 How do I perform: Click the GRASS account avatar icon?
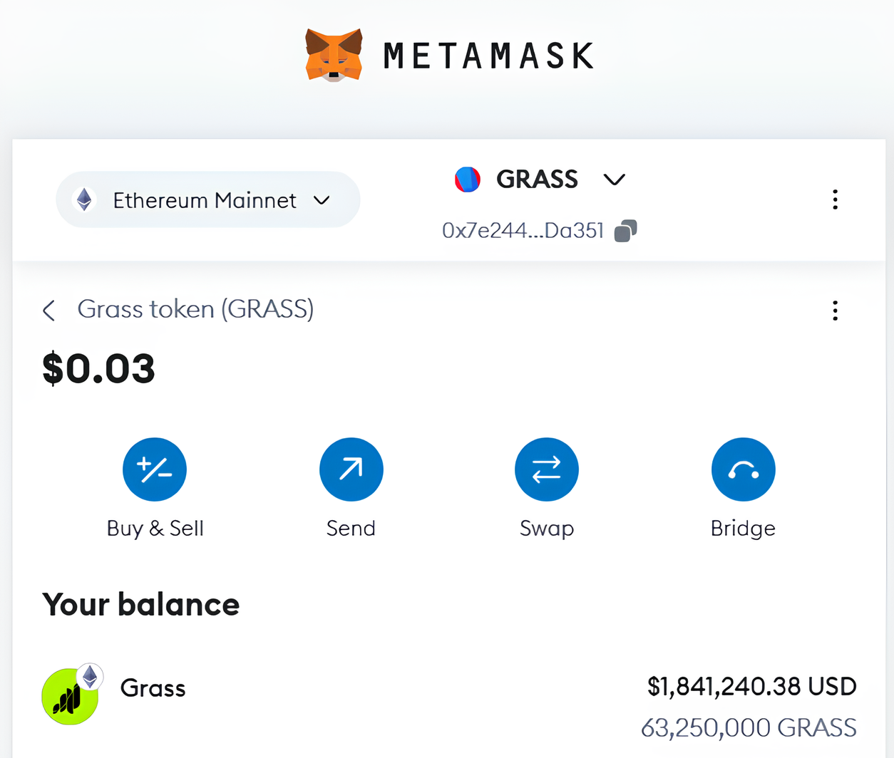click(468, 179)
